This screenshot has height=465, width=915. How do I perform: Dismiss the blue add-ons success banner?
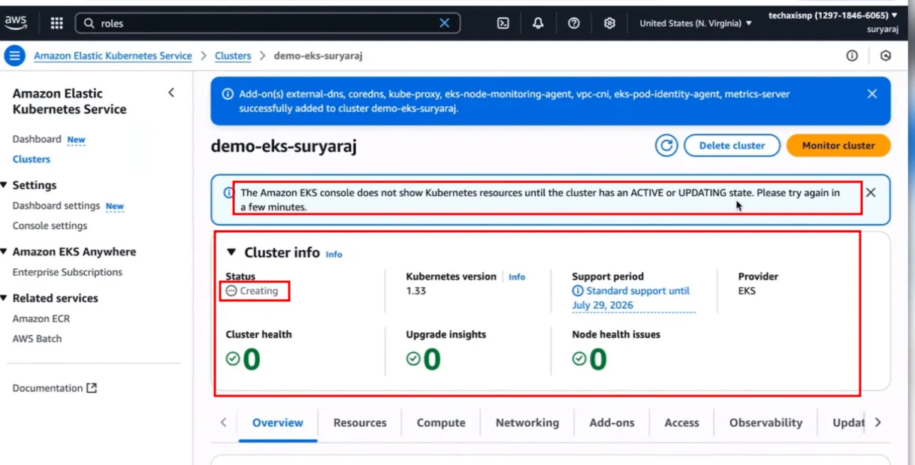pyautogui.click(x=871, y=94)
